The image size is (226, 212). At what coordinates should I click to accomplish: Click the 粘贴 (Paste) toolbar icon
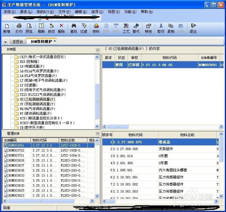click(x=181, y=28)
